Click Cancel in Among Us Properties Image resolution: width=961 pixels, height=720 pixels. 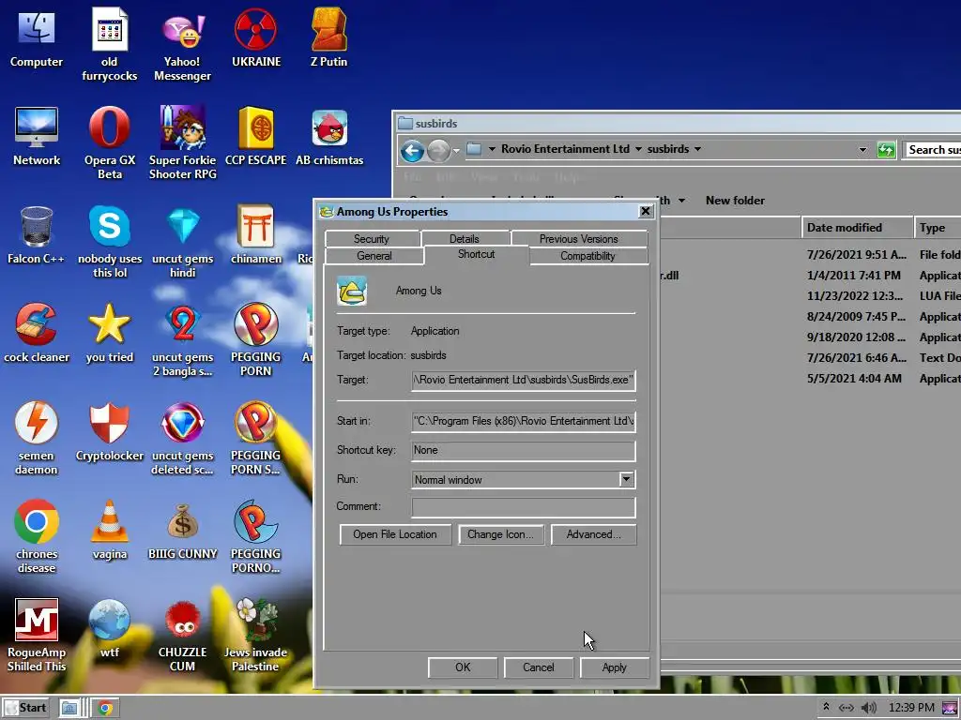(x=538, y=667)
